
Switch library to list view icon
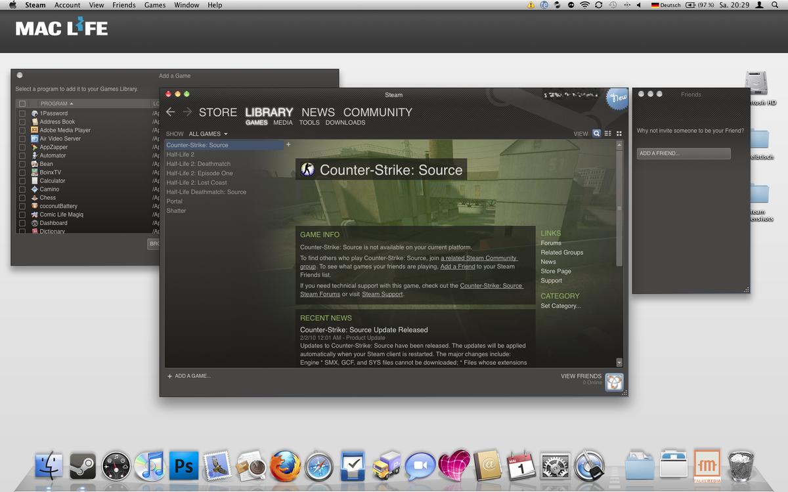[607, 133]
